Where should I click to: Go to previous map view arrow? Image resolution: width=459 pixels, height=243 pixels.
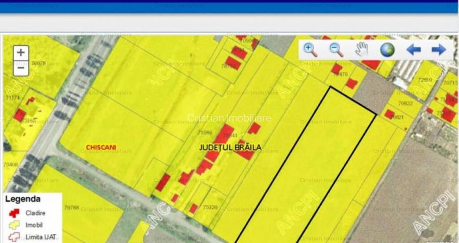413,49
